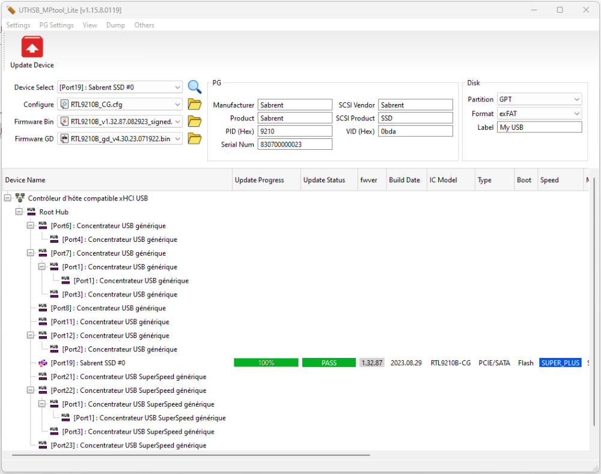Collapse the Port7 hub branch

[30, 253]
